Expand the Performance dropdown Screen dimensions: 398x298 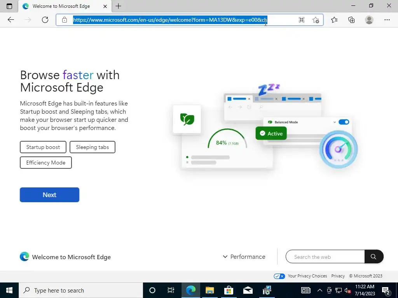click(244, 257)
